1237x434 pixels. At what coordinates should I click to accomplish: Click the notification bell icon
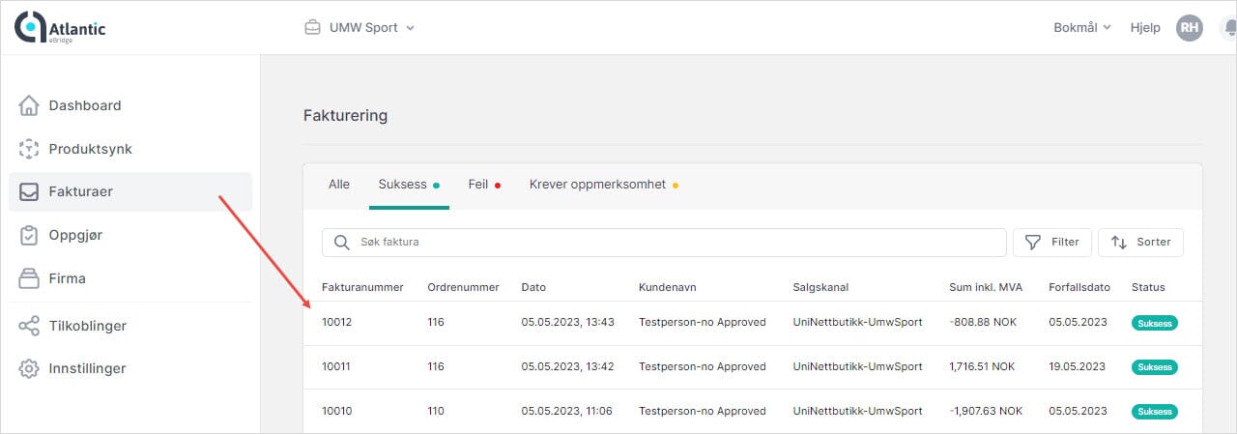pos(1227,28)
